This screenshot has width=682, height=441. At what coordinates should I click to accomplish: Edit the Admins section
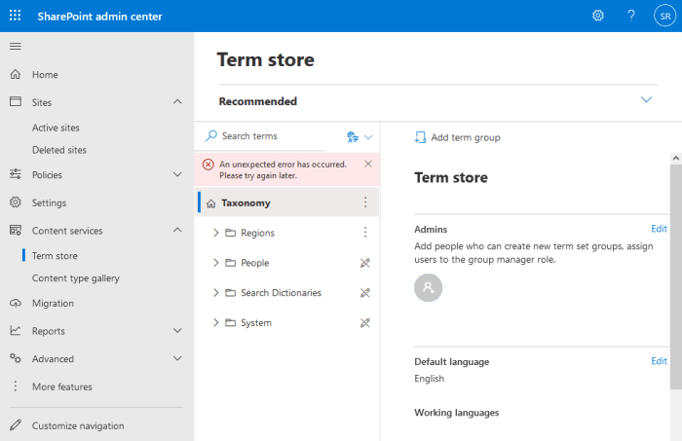click(x=659, y=229)
